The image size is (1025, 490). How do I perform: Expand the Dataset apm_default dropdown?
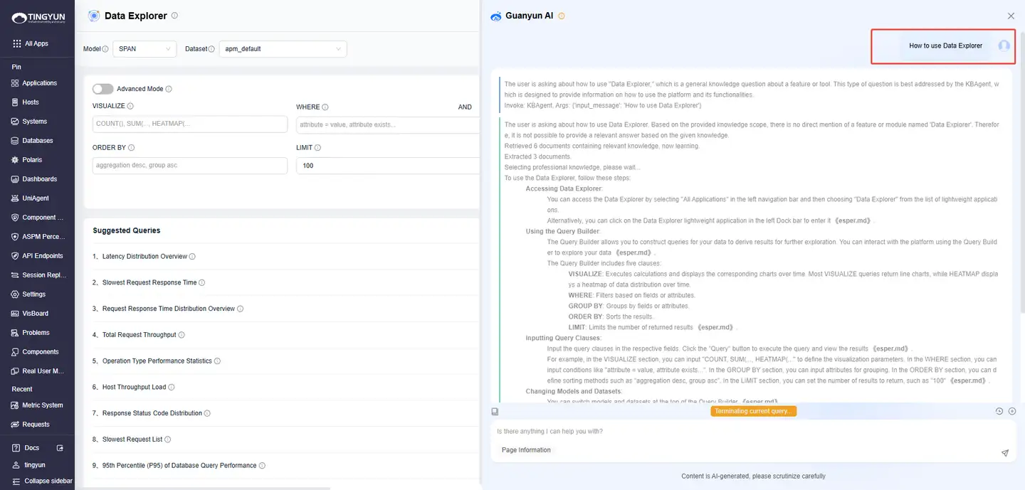tap(283, 49)
